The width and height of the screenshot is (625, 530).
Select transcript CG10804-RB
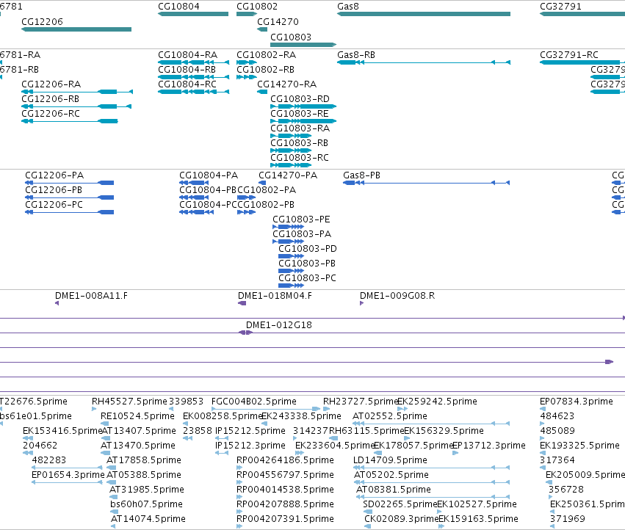(x=194, y=77)
